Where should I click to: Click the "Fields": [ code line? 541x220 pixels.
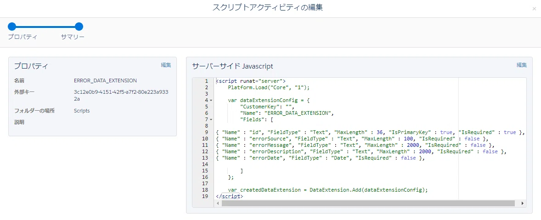256,120
